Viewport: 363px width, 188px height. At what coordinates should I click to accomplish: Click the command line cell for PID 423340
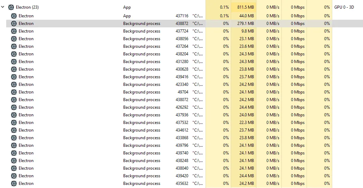tap(198, 84)
